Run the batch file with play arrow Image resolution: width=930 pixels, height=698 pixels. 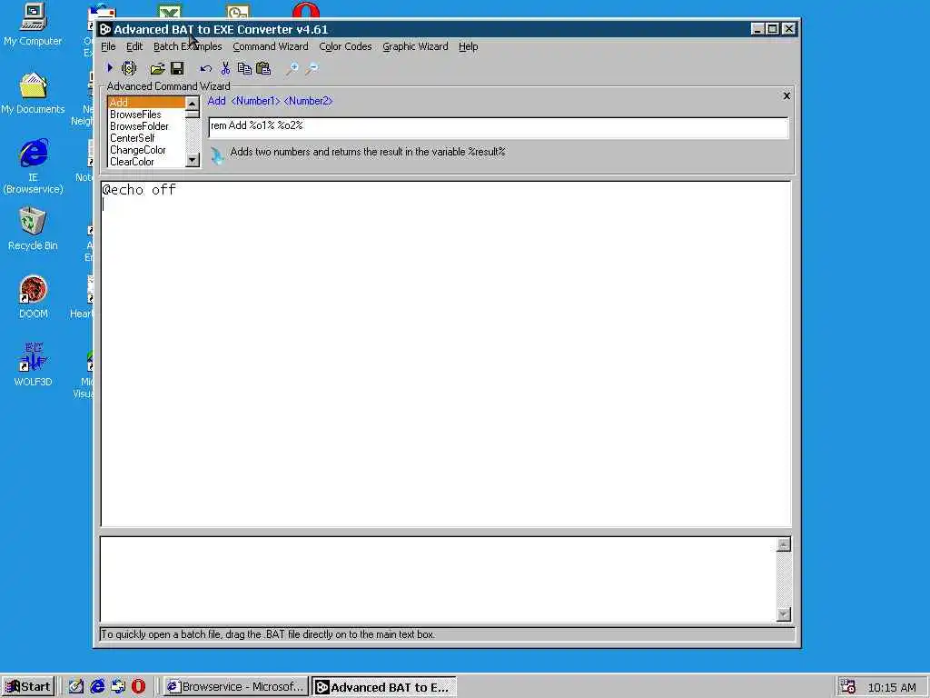[110, 68]
